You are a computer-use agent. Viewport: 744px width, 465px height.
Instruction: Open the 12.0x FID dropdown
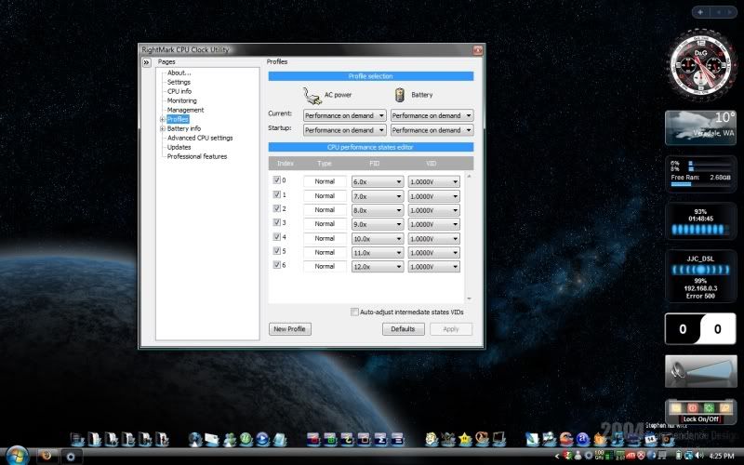pyautogui.click(x=378, y=267)
